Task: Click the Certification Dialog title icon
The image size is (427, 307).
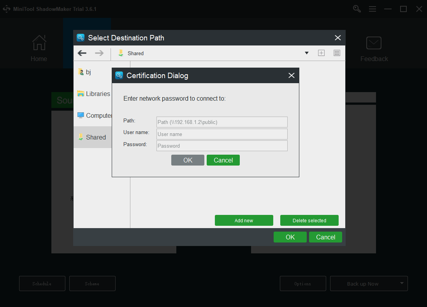Action: [x=119, y=75]
